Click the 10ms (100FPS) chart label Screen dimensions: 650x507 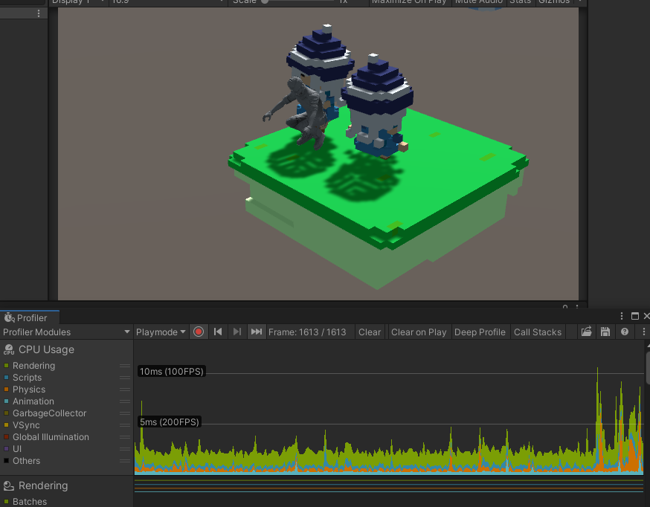172,371
